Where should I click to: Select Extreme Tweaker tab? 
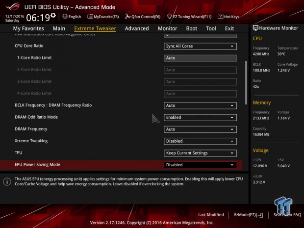(x=95, y=28)
